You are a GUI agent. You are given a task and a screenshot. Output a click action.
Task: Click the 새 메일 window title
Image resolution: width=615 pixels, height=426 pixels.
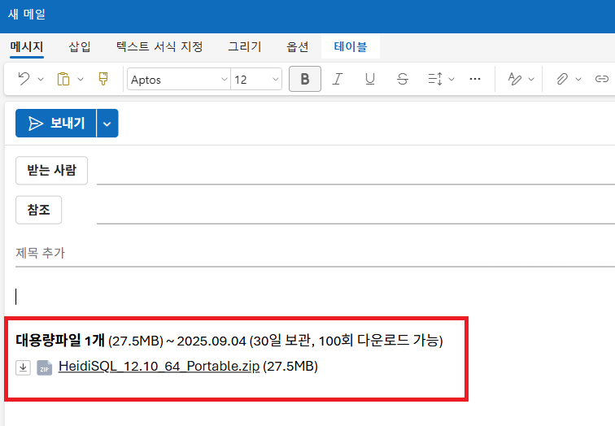point(27,14)
